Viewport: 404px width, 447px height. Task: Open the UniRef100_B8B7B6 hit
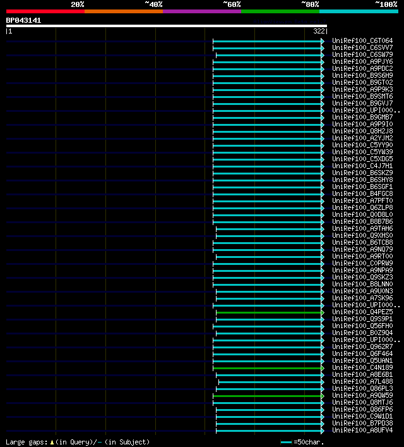coord(362,221)
